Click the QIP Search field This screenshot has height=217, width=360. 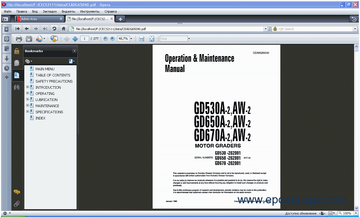(x=315, y=29)
